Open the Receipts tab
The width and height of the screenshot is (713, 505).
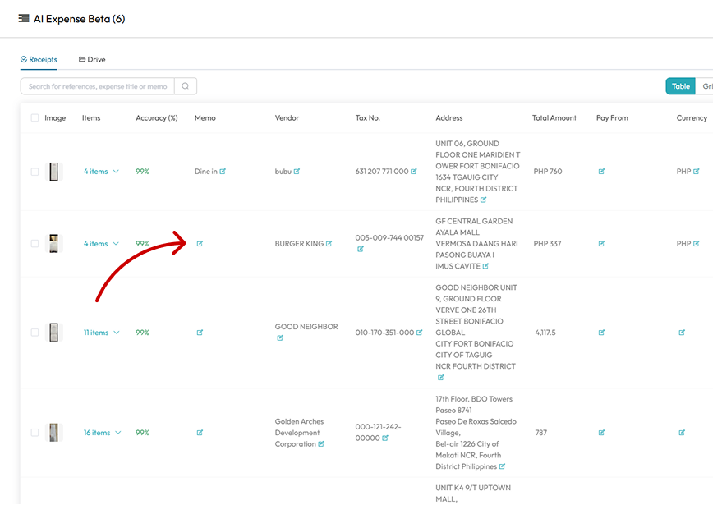pyautogui.click(x=39, y=60)
